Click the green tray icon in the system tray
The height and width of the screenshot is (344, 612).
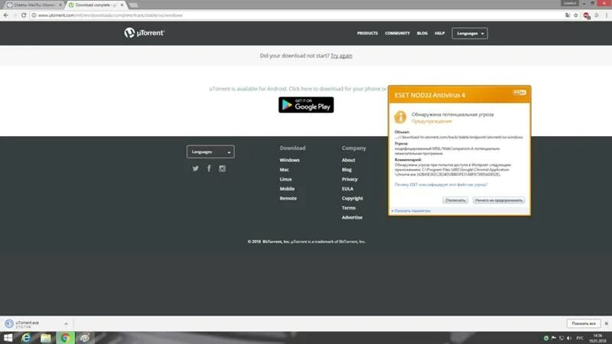[546, 338]
